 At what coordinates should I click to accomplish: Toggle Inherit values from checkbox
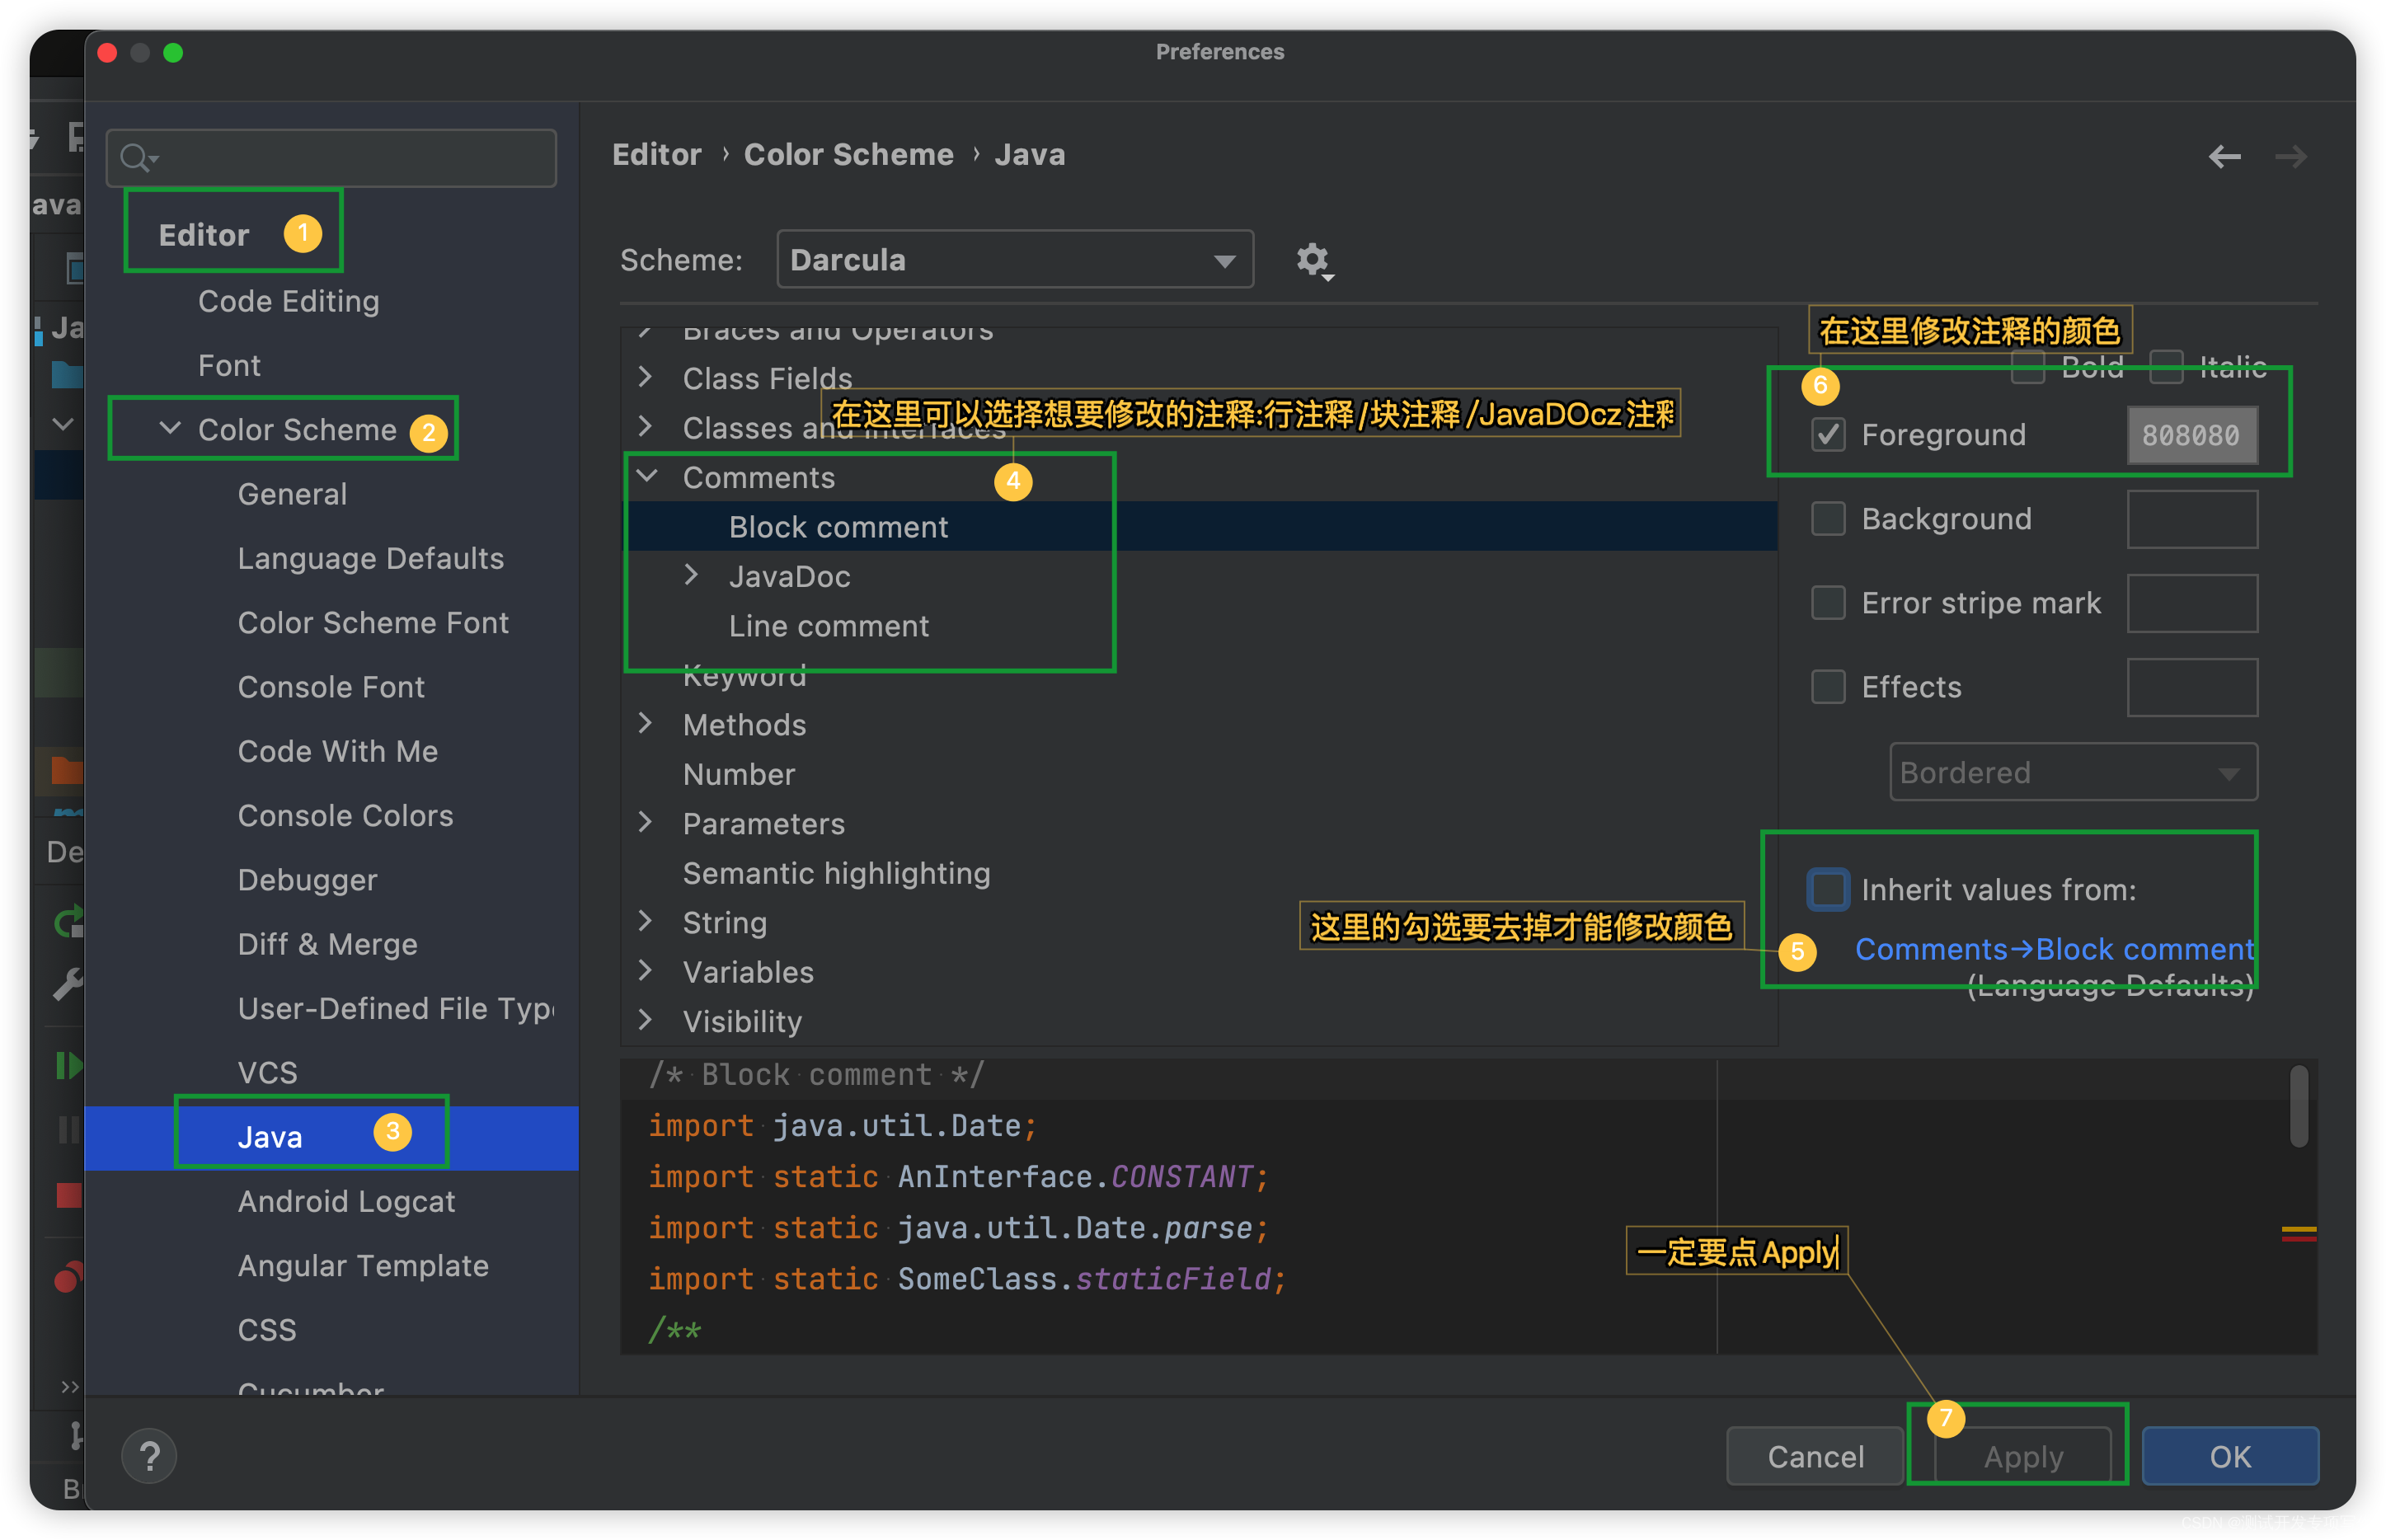(x=1828, y=889)
